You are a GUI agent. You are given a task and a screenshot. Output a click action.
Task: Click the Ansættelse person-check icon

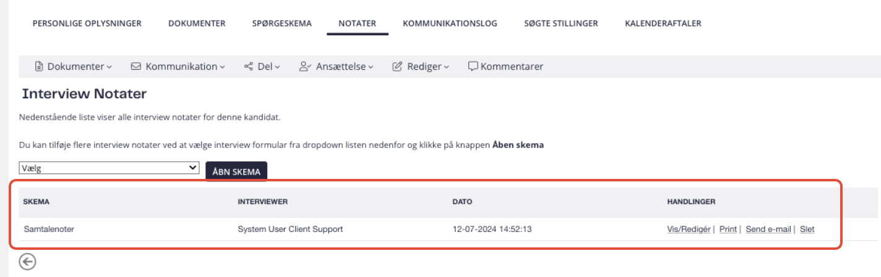click(305, 67)
